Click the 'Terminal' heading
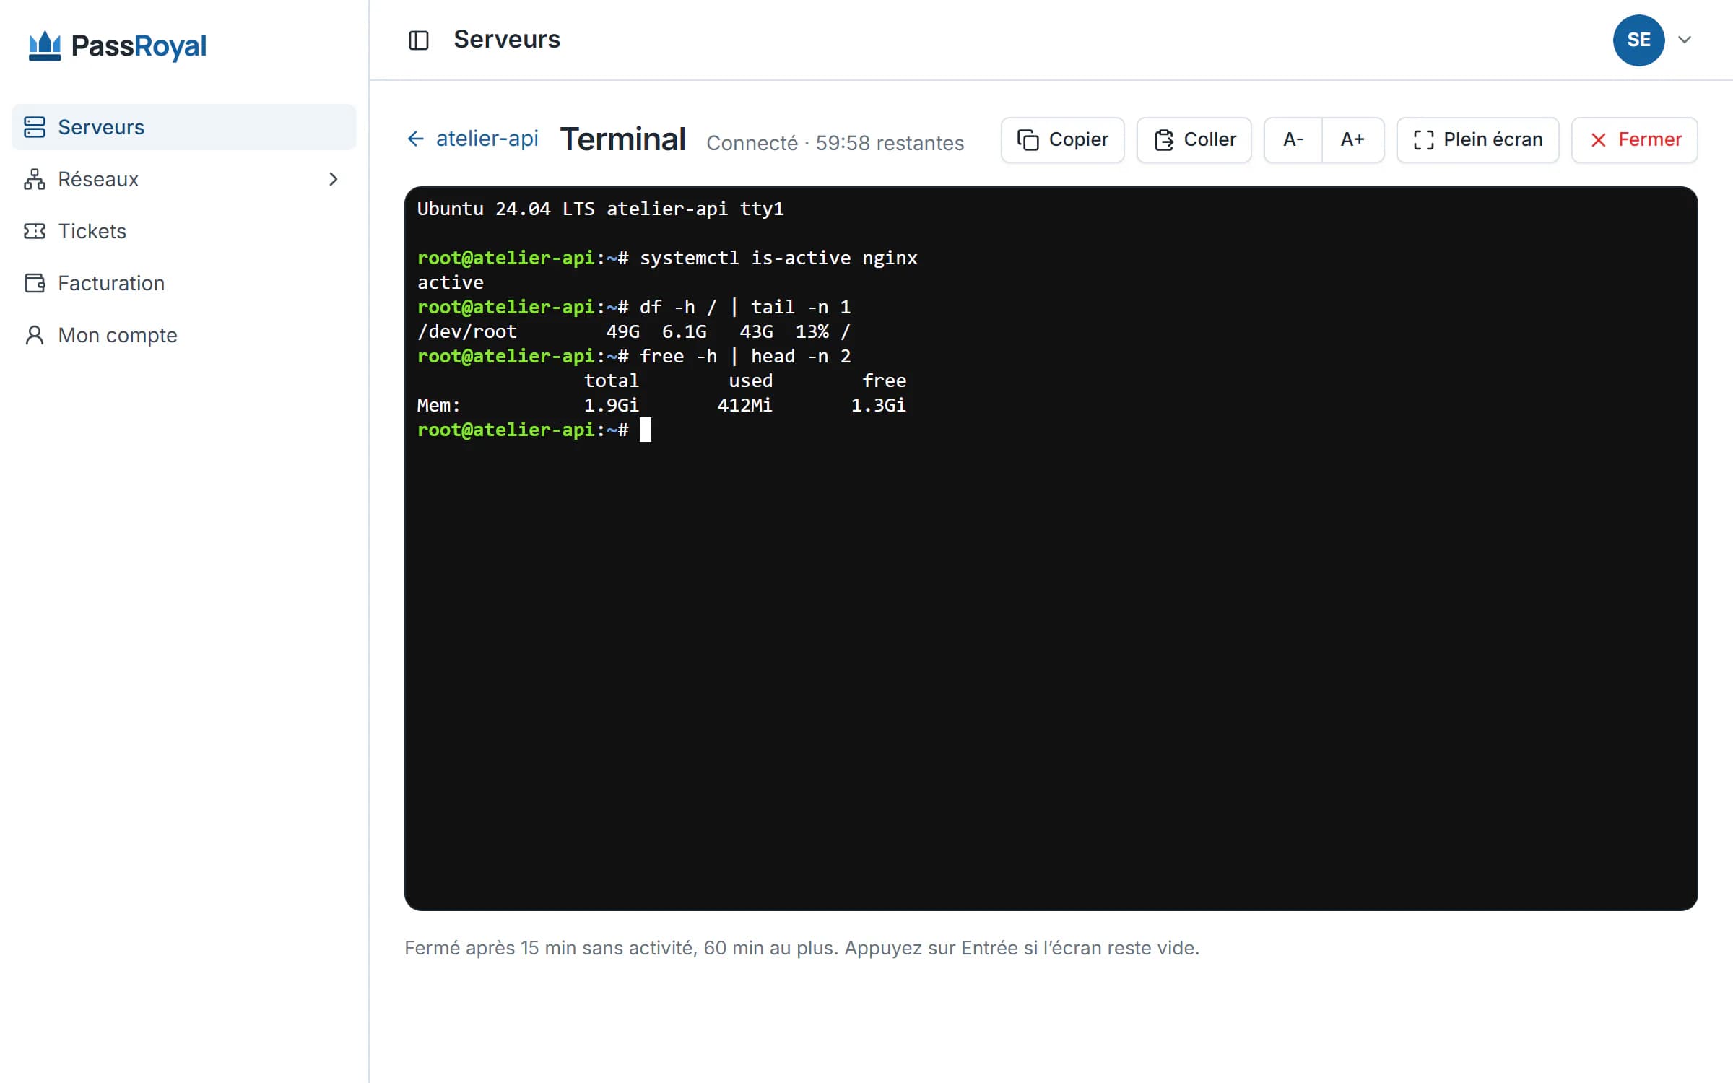Viewport: 1733px width, 1083px height. (622, 139)
